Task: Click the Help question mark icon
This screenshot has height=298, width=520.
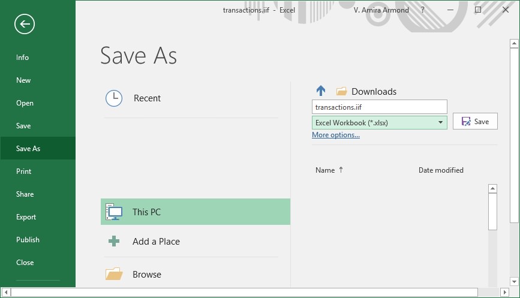Action: tap(422, 10)
